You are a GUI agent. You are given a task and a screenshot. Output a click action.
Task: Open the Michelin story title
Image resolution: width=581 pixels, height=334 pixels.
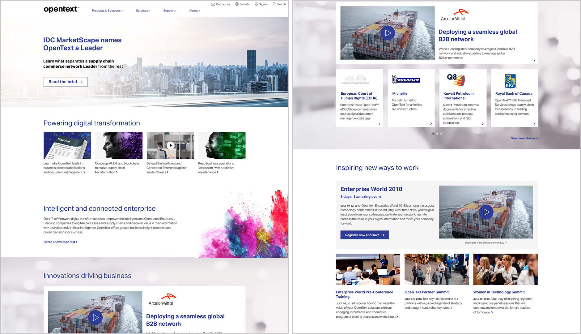point(400,93)
